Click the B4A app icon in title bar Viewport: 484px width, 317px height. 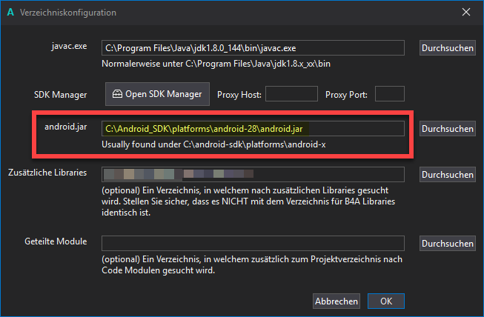coord(10,13)
